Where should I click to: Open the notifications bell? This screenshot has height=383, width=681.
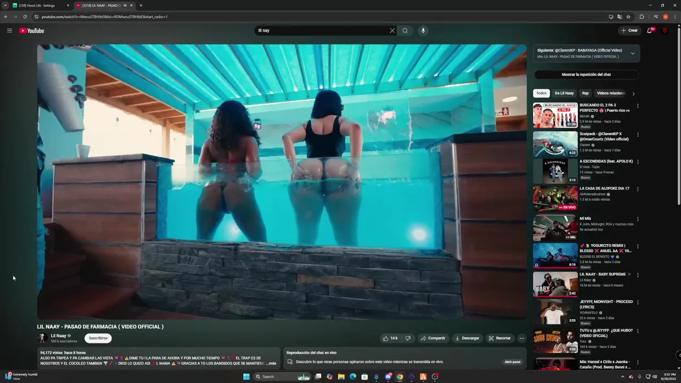tap(650, 30)
